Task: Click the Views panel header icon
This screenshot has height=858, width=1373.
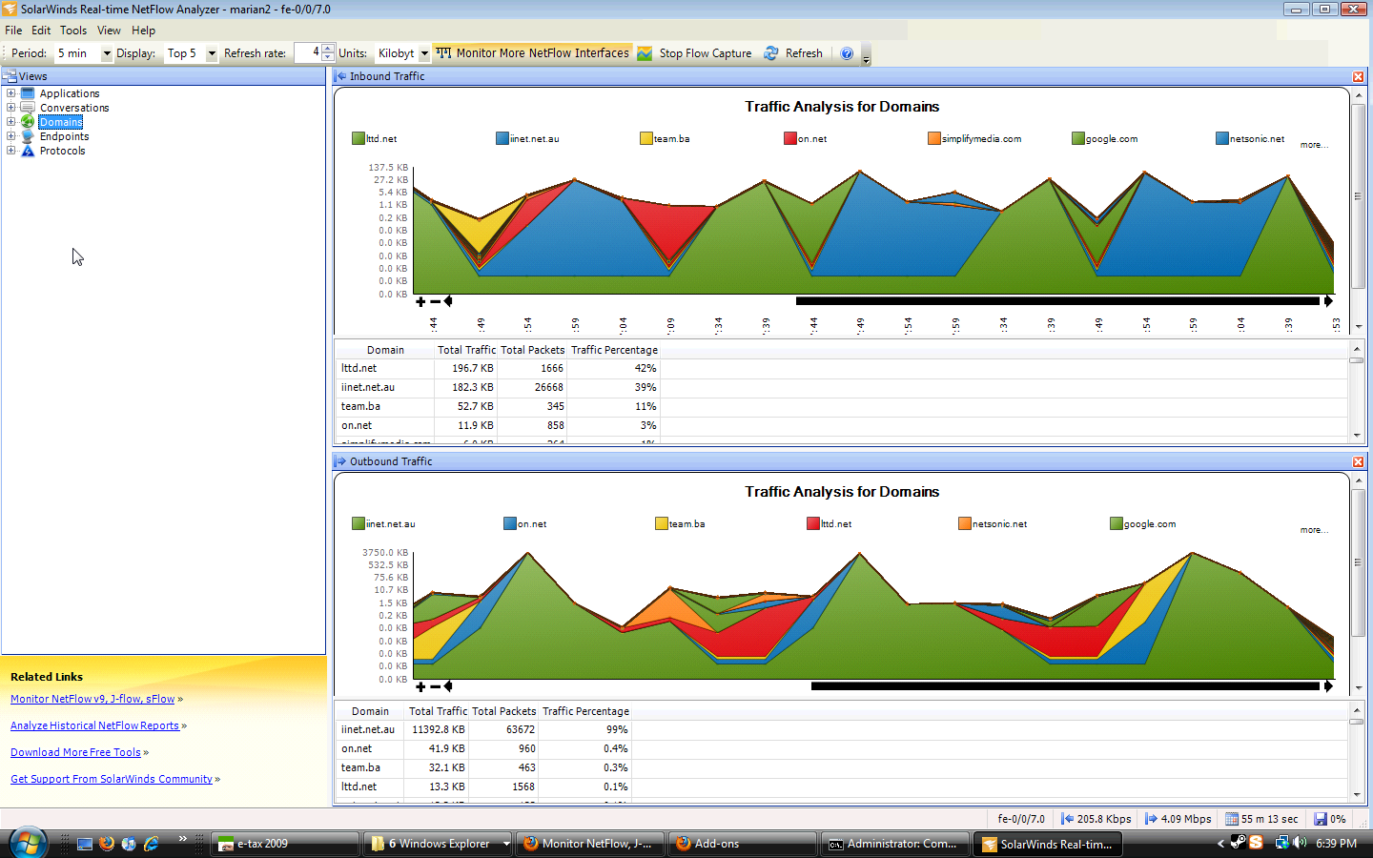Action: (x=10, y=76)
